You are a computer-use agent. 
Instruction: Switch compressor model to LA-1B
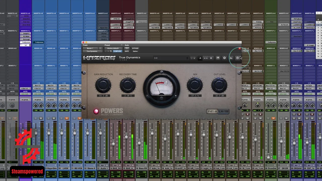pos(223,111)
